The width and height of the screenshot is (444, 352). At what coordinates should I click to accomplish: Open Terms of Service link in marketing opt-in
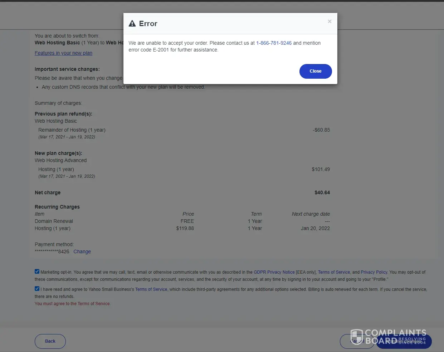(x=334, y=272)
